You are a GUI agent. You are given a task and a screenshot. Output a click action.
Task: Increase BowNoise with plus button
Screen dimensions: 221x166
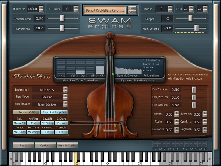[176, 128]
